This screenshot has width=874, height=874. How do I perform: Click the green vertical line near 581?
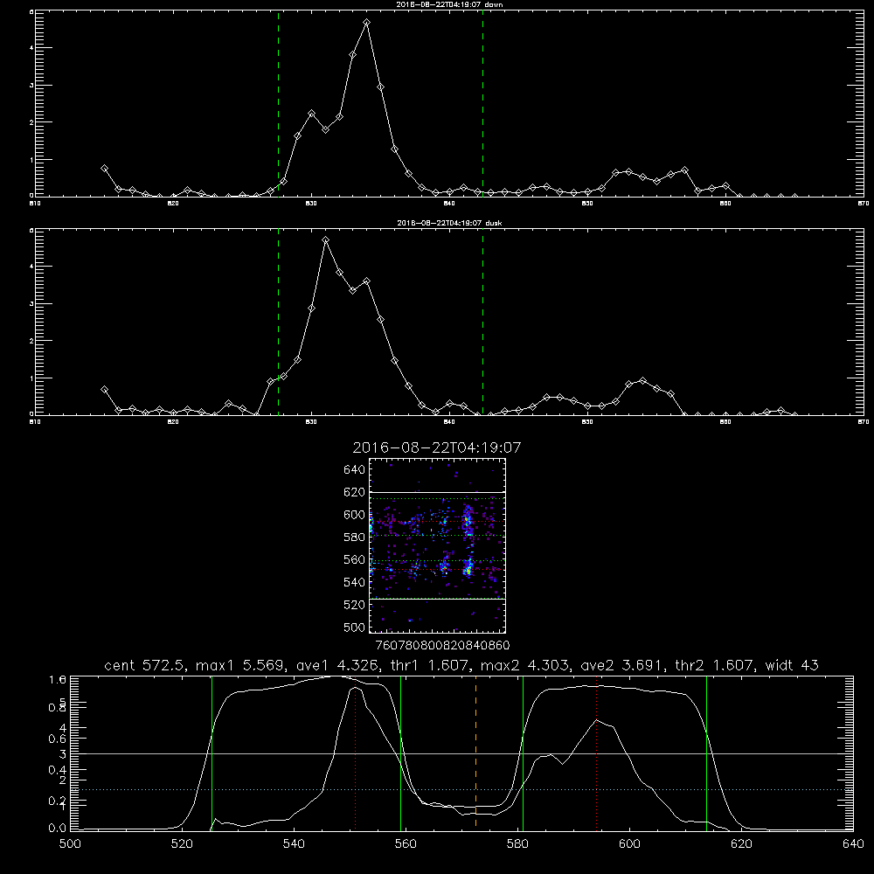(x=523, y=753)
